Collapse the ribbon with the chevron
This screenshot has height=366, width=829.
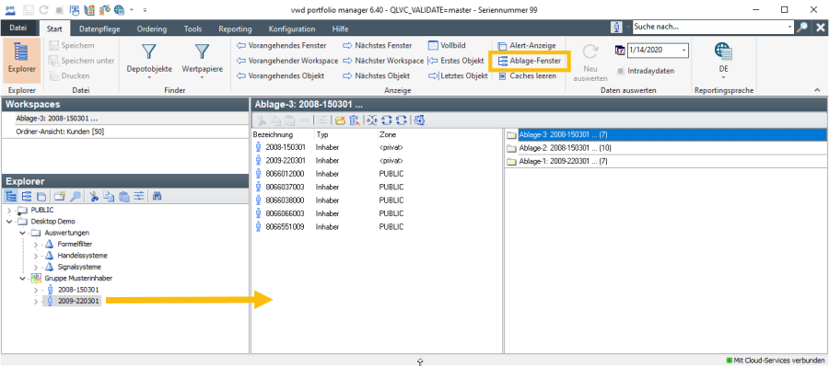click(x=817, y=91)
